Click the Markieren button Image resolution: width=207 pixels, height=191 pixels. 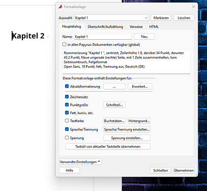point(161,18)
